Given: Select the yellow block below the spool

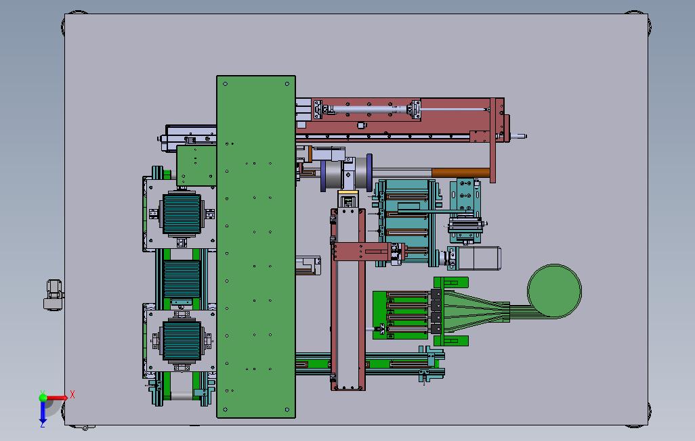Looking at the screenshot, I should coord(348,193).
